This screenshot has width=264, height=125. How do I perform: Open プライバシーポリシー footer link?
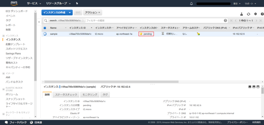[237, 122]
